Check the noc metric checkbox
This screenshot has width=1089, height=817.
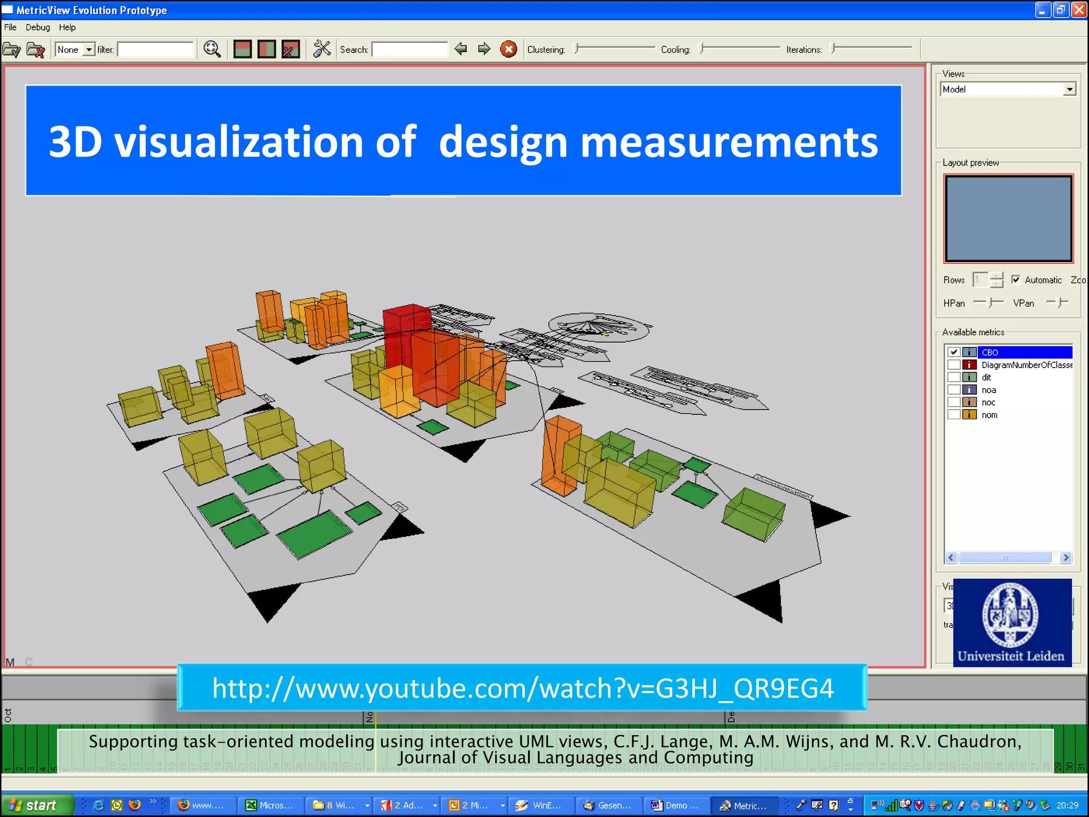(x=954, y=402)
